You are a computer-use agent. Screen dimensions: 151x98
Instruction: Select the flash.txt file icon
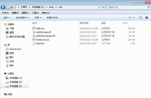34,43
